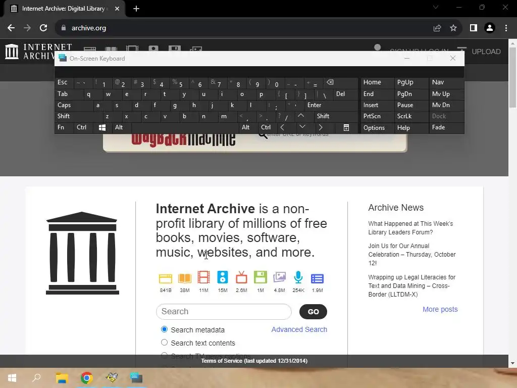Open the images collection icon showing 4.8M
Image resolution: width=517 pixels, height=388 pixels.
point(279,277)
